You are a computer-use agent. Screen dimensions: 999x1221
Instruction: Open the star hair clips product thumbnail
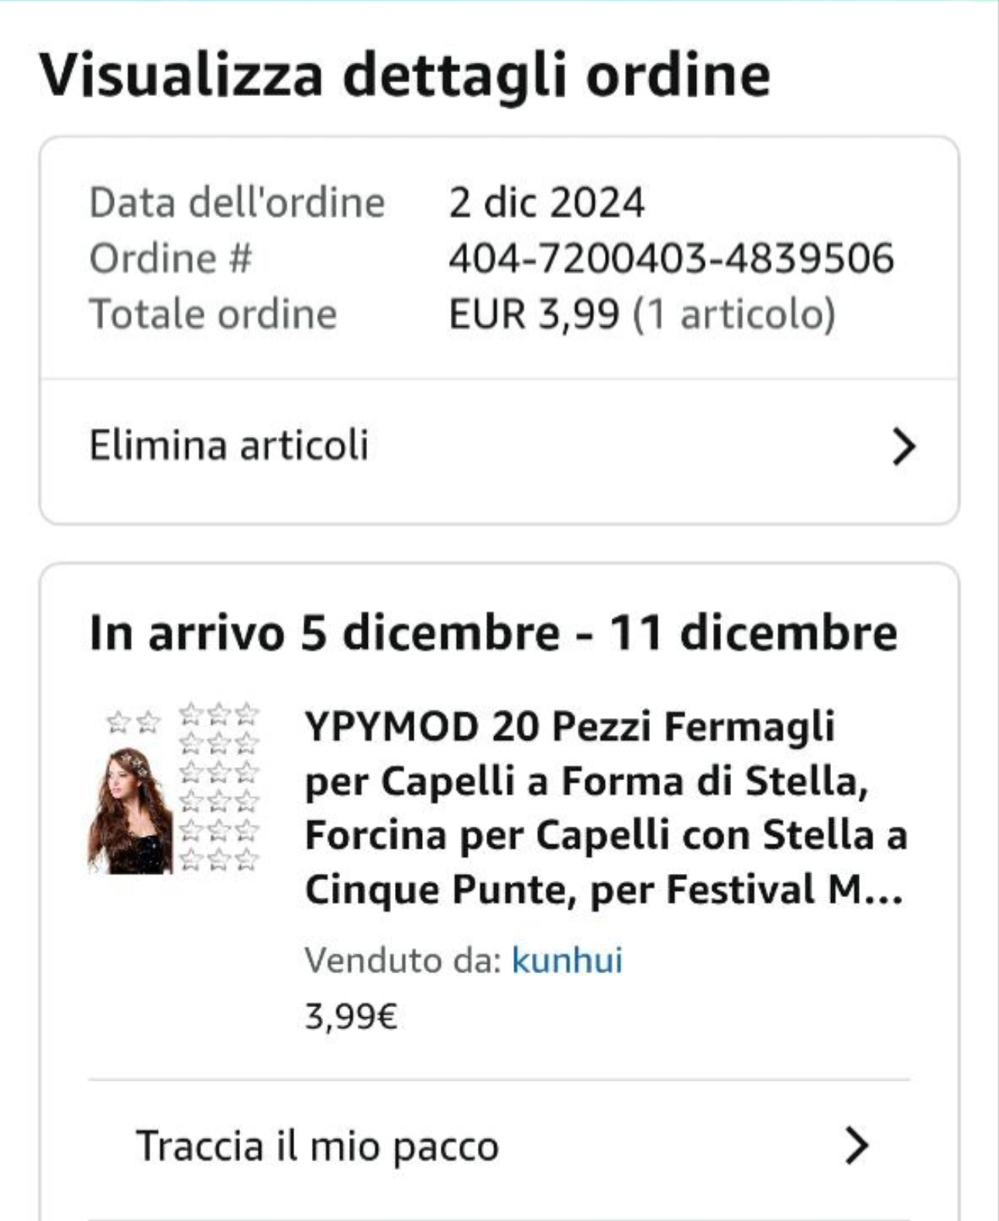click(x=175, y=789)
